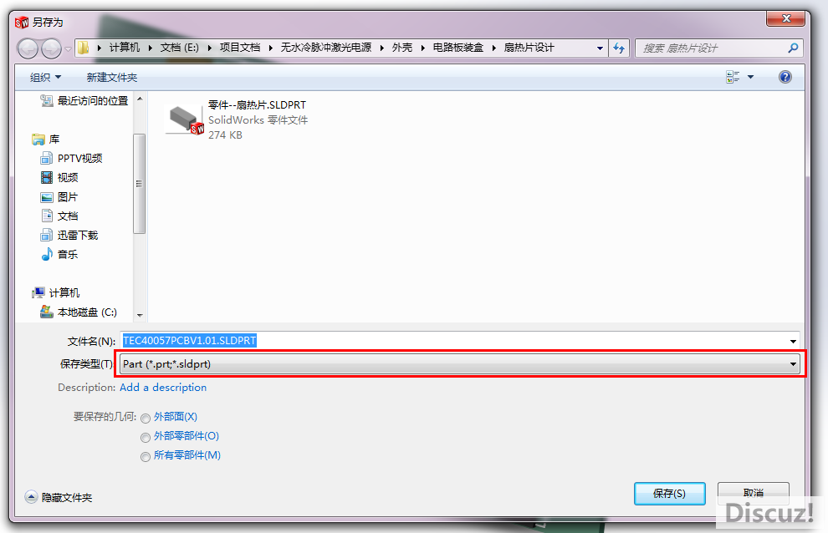Select the 外部零部件(O) radio button

pyautogui.click(x=146, y=438)
